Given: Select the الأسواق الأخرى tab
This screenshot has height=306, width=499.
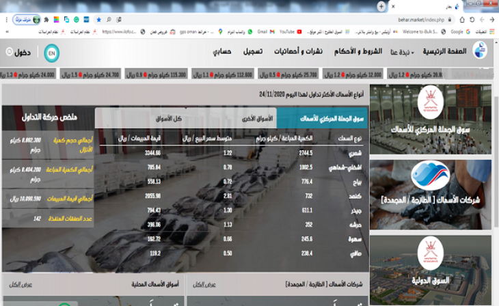Looking at the screenshot, I should [256, 118].
